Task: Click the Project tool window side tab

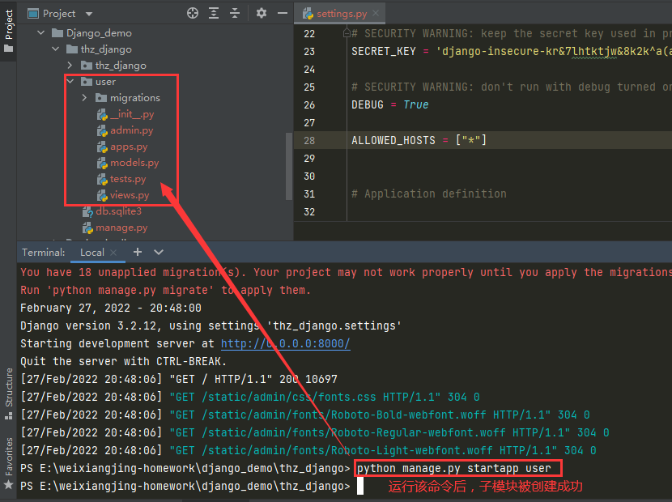Action: click(x=9, y=31)
